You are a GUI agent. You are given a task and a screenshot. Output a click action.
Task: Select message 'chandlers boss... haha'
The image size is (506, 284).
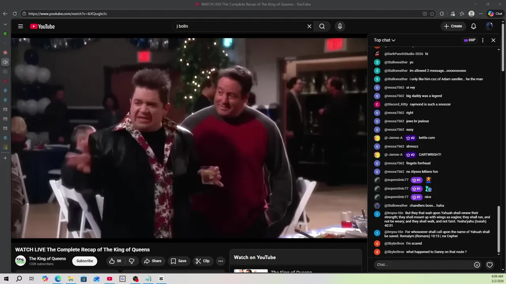[x=427, y=206]
